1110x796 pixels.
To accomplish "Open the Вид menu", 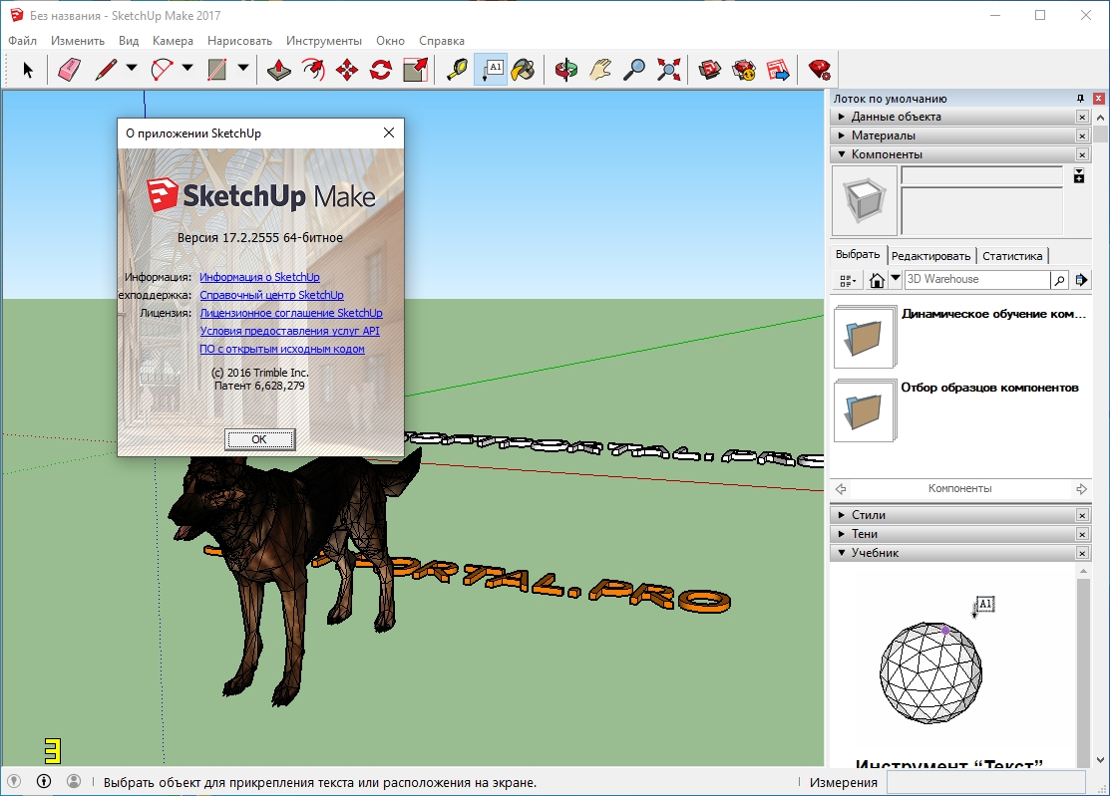I will pyautogui.click(x=128, y=40).
